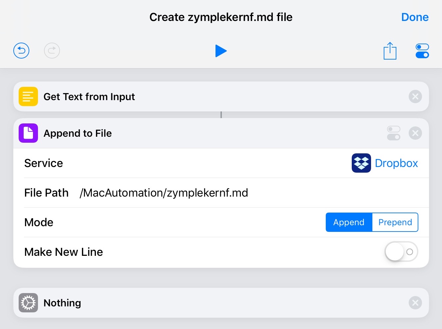442x329 pixels.
Task: Tap the workflow title Create zymplekernf.md file
Action: [x=221, y=17]
